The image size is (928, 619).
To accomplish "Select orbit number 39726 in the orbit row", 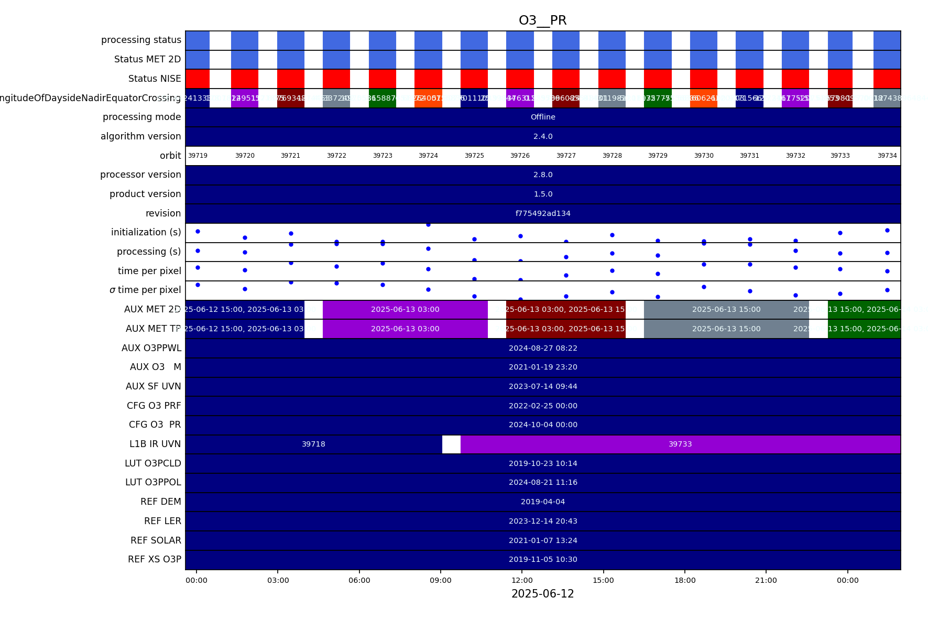I will (520, 156).
